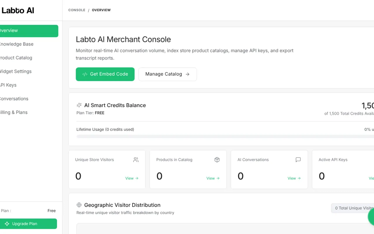This screenshot has width=374, height=234.
Task: Click the Plan Tier: FREE label
Action: click(90, 113)
